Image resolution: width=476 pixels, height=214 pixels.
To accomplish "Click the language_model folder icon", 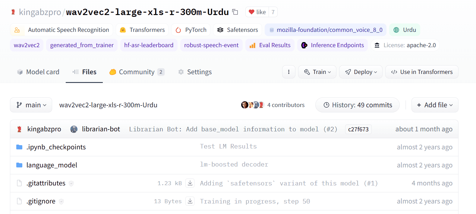I will tap(19, 165).
